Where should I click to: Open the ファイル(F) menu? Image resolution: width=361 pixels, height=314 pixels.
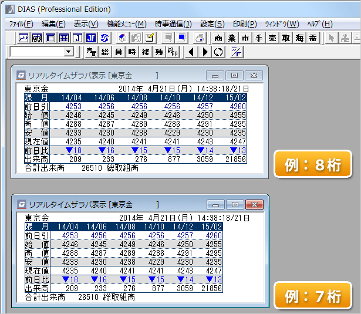click(21, 24)
